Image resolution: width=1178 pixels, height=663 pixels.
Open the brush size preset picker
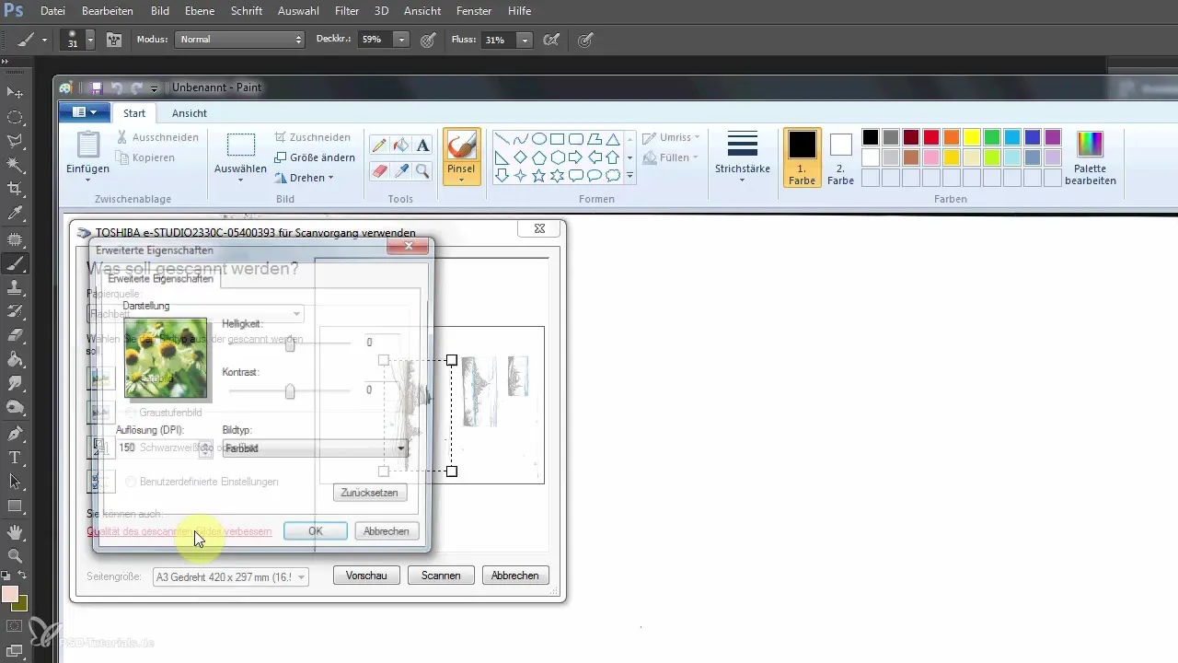90,40
